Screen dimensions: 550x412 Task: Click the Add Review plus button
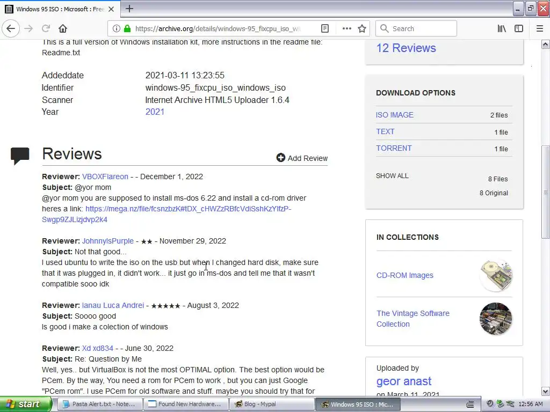click(302, 158)
